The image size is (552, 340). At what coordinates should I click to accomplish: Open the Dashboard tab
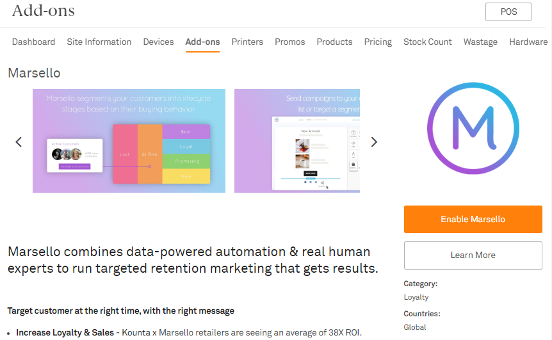33,42
